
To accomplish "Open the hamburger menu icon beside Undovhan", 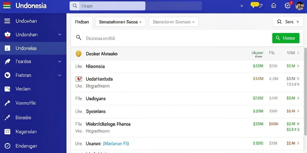I will [x=7, y=21].
